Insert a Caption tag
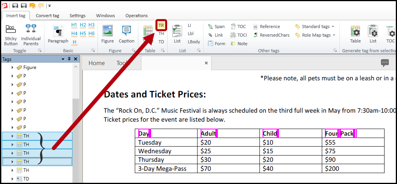Image resolution: width=397 pixels, height=184 pixels. [x=127, y=34]
